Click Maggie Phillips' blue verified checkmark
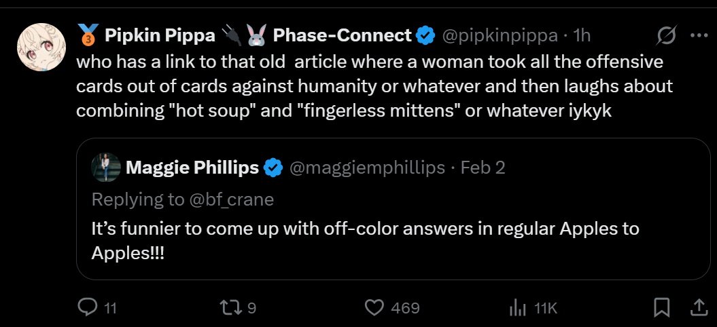Viewport: 717px width, 327px height. pyautogui.click(x=273, y=168)
